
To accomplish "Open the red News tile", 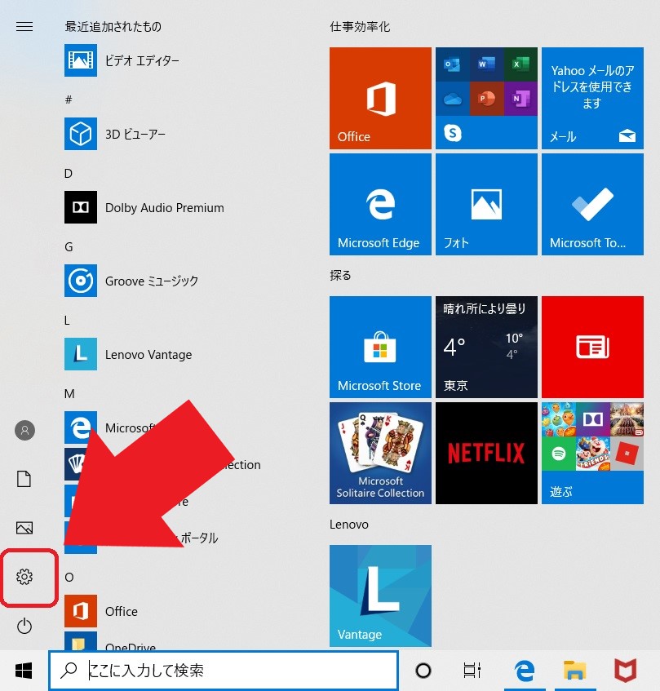I will click(592, 348).
